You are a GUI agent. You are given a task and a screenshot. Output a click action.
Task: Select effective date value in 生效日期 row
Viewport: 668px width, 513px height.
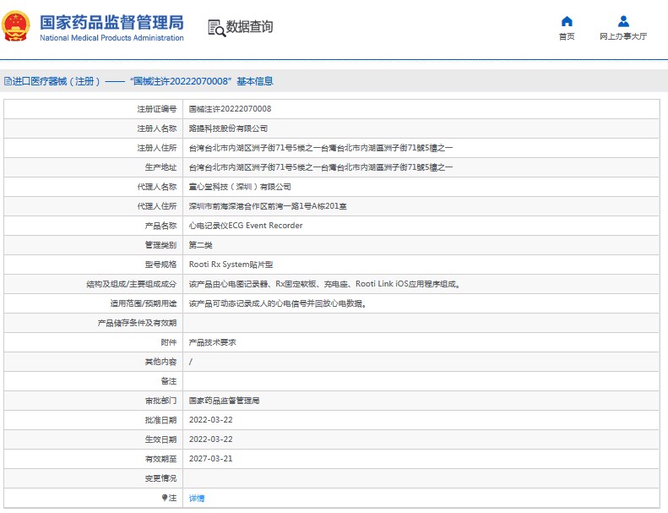tap(211, 439)
